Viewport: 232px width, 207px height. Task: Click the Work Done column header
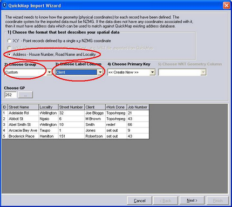point(116,107)
